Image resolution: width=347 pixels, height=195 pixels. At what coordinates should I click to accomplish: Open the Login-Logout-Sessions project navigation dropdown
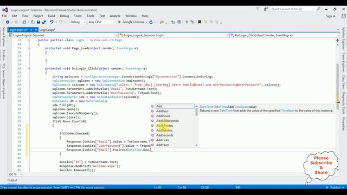coord(63,35)
